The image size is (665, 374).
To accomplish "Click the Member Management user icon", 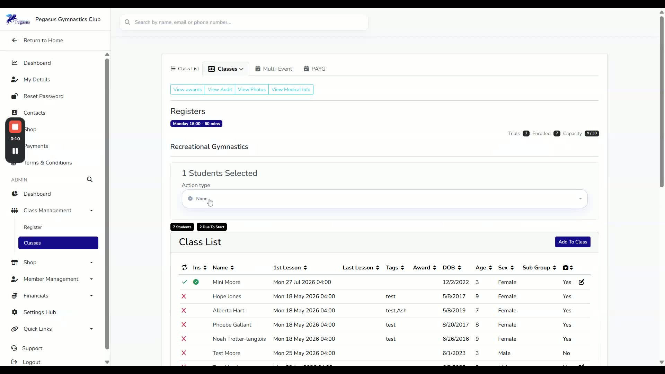I will 15,279.
